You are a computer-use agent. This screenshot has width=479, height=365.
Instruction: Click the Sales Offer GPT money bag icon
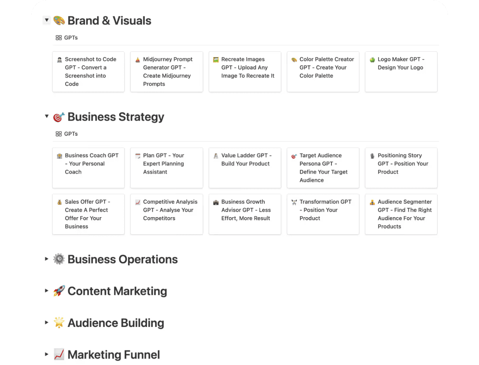59,202
